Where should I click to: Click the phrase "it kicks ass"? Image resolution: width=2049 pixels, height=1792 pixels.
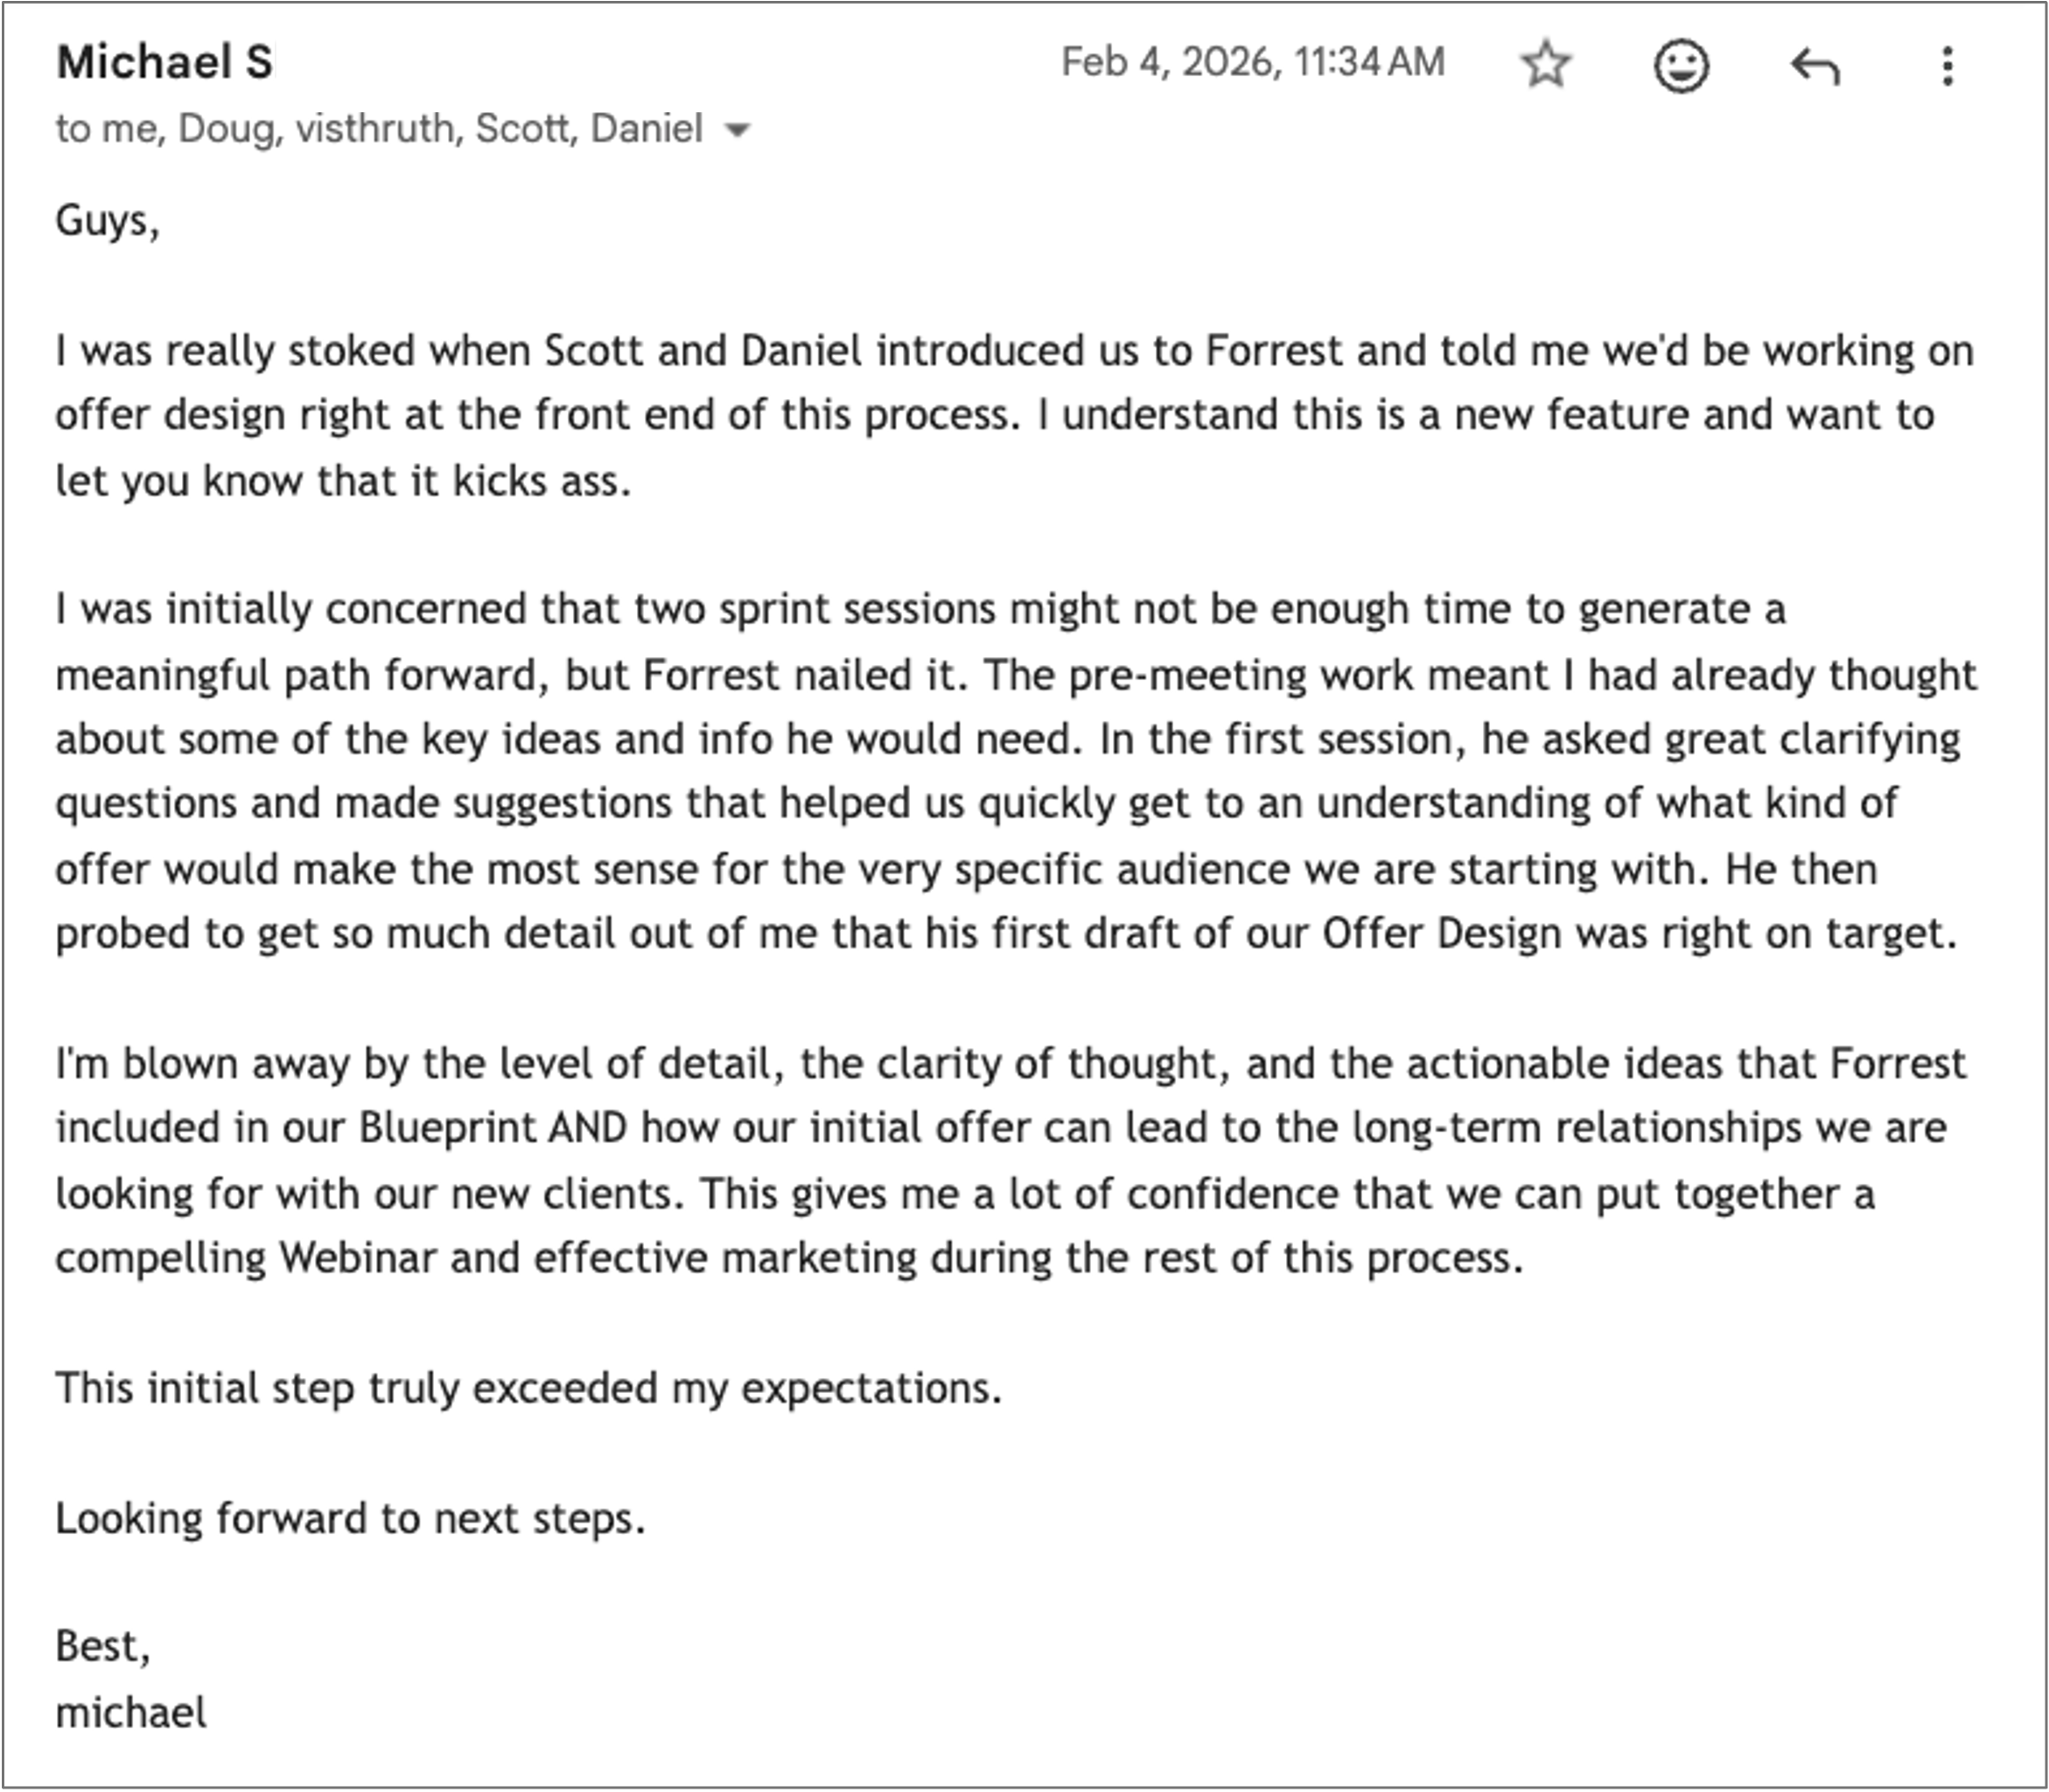521,481
